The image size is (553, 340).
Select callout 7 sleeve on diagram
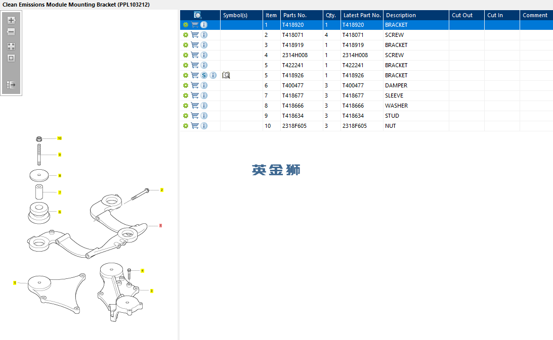click(x=60, y=192)
